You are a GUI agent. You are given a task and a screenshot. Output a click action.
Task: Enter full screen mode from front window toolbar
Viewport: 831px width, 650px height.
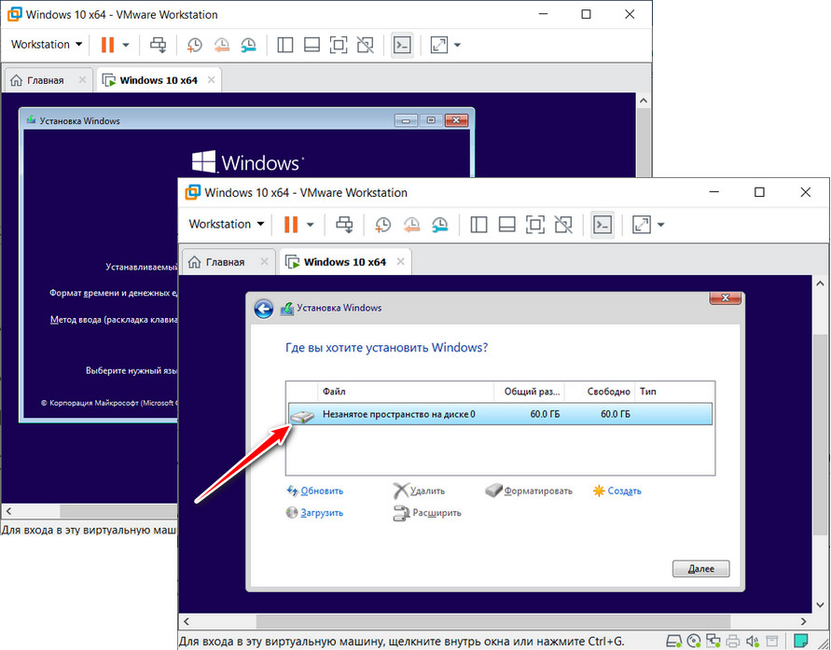point(535,224)
